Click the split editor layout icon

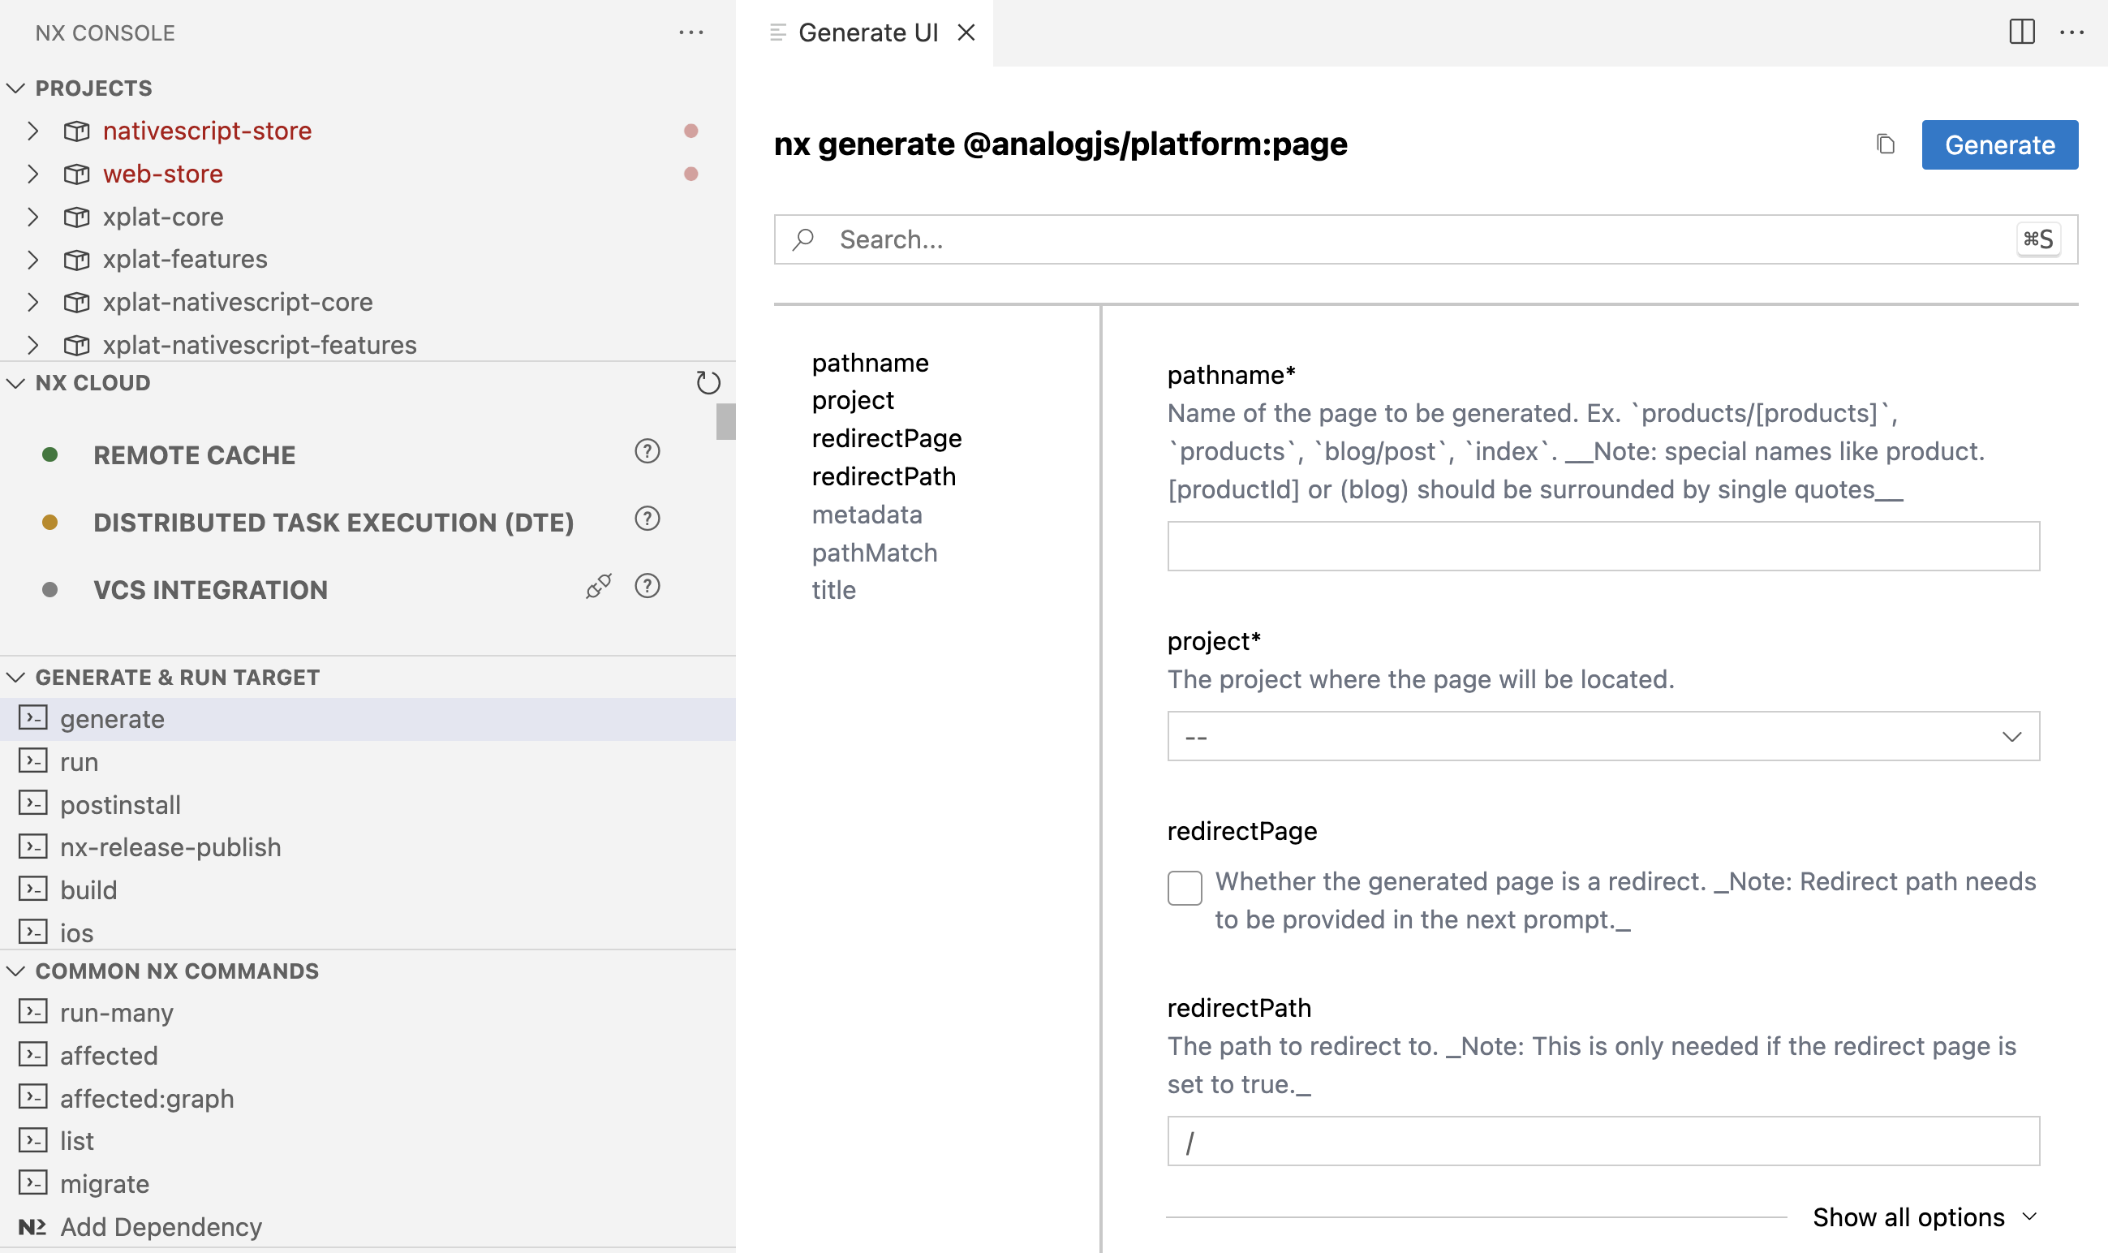[2021, 32]
